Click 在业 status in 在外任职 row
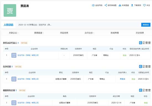The image size is (152, 106). click(x=133, y=79)
